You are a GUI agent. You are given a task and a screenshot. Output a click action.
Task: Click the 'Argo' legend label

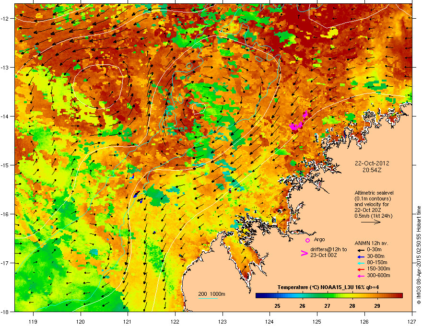click(319, 239)
